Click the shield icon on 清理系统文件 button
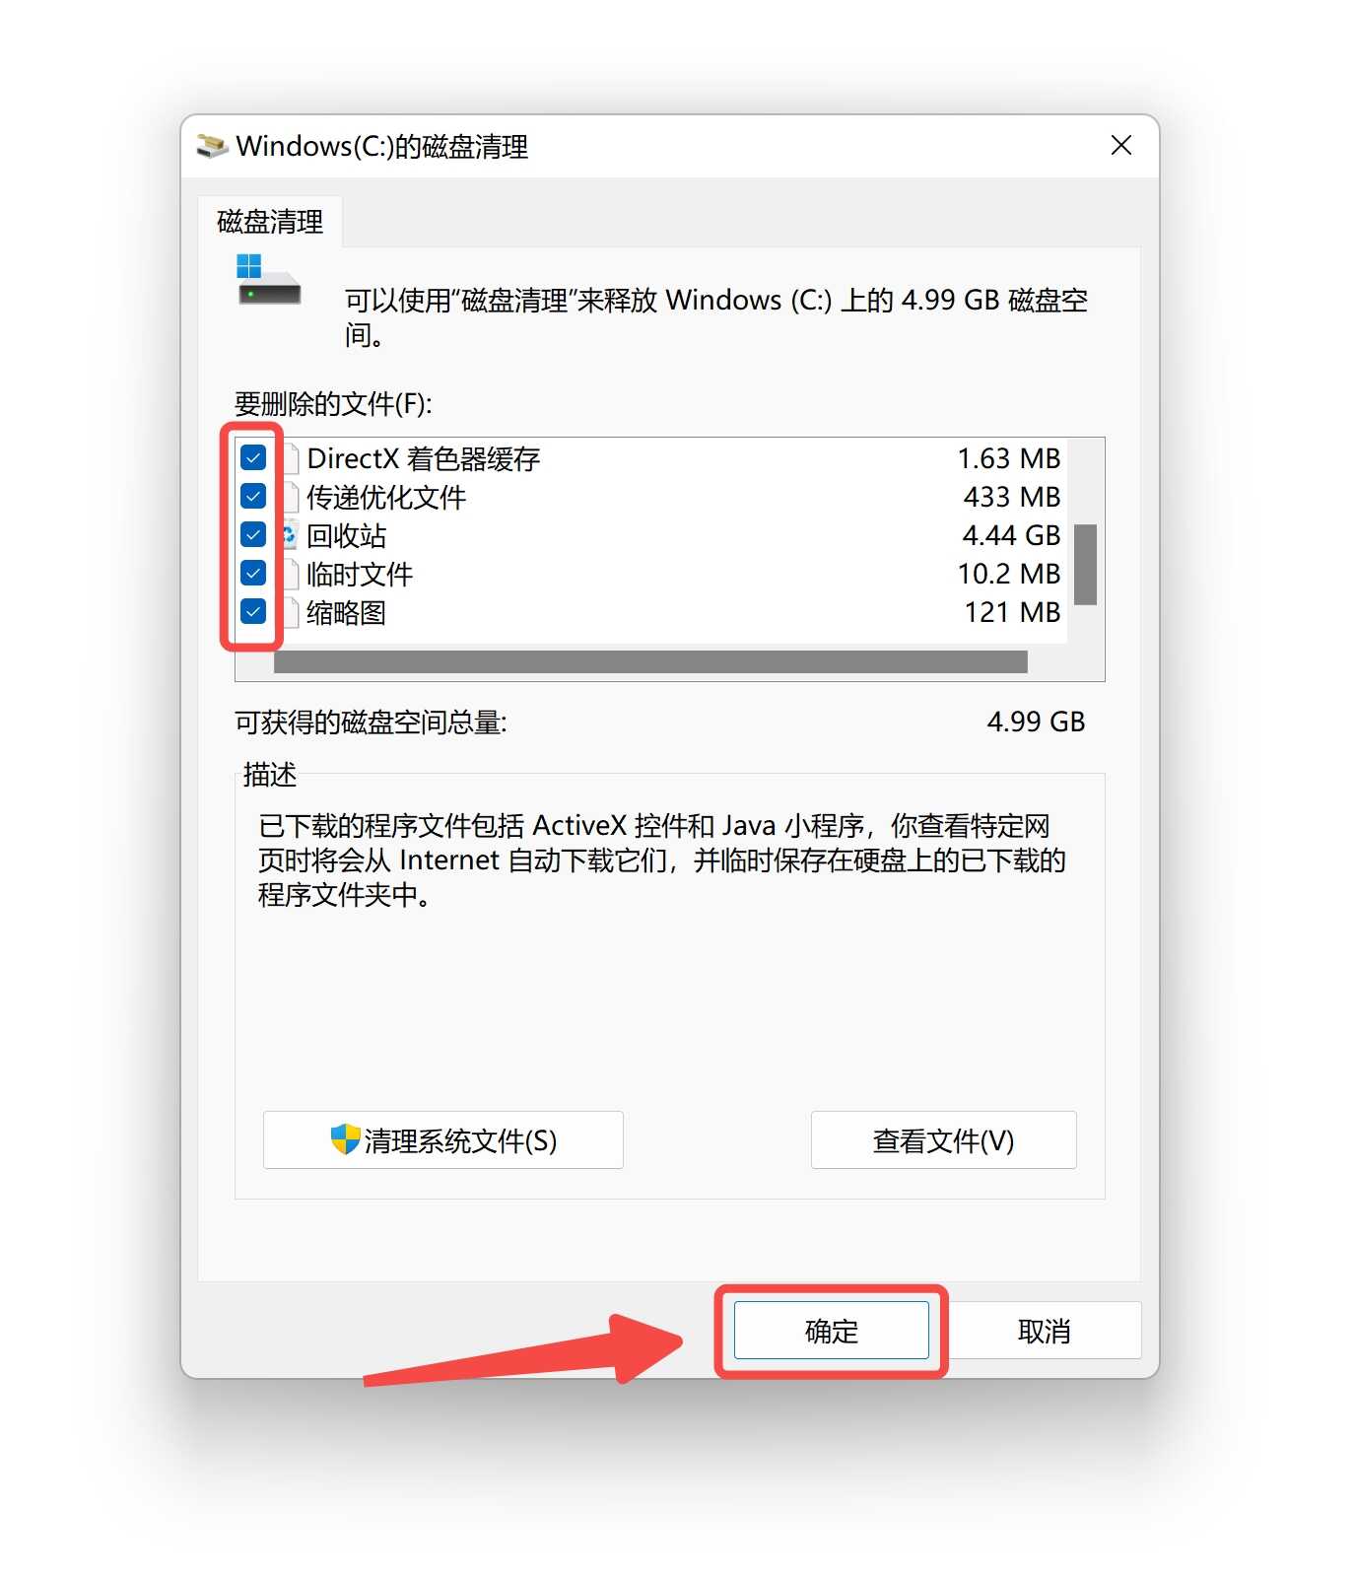The width and height of the screenshot is (1354, 1582). pyautogui.click(x=345, y=1139)
